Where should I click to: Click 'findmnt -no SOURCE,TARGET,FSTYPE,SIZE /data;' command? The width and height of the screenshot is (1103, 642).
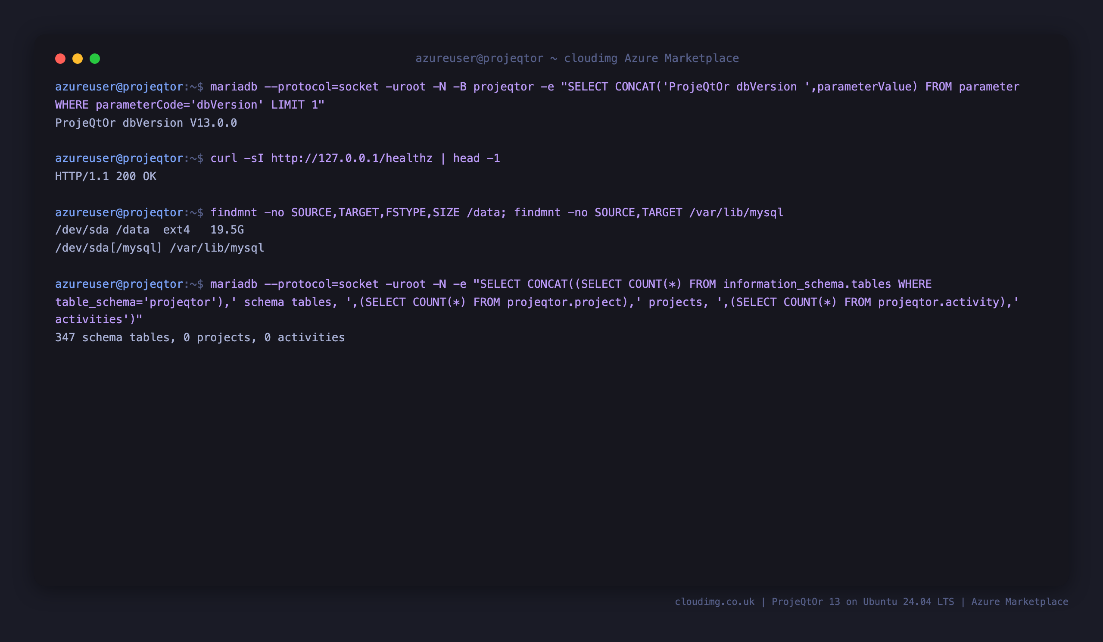pyautogui.click(x=358, y=213)
